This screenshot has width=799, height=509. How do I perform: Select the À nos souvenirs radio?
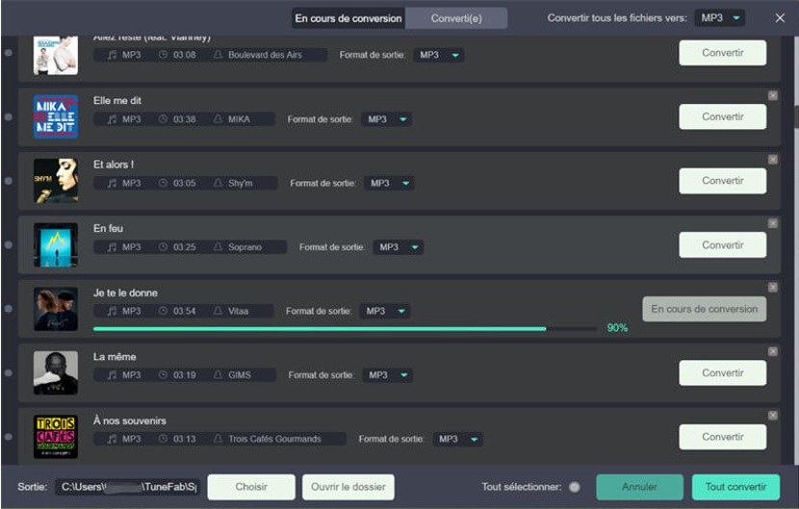point(8,437)
